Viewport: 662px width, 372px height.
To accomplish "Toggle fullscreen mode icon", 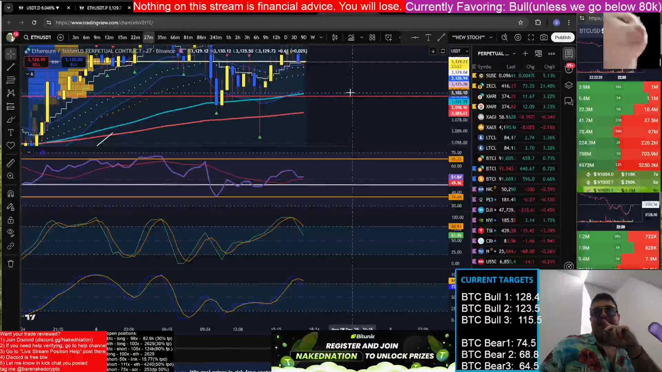I will 531,37.
